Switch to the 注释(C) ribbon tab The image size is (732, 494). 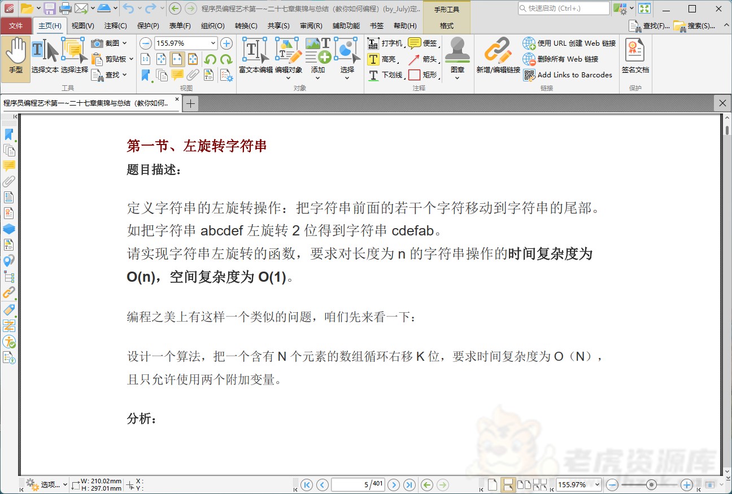coord(116,26)
